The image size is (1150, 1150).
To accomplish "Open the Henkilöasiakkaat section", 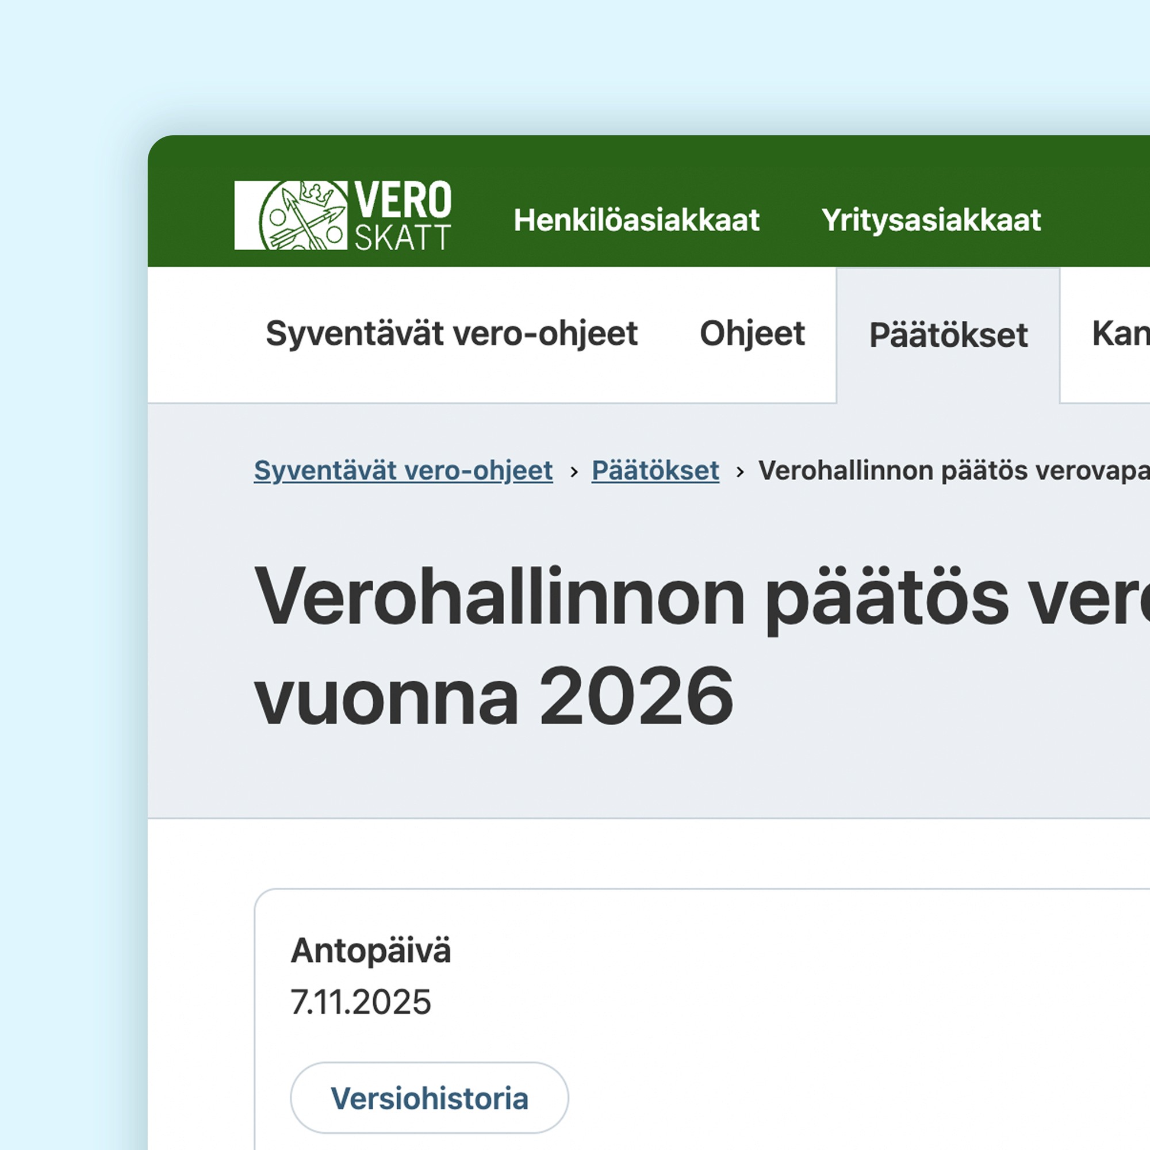I will click(636, 220).
